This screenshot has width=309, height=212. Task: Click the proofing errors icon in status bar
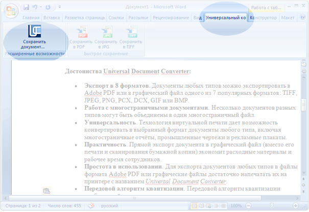[91, 206]
